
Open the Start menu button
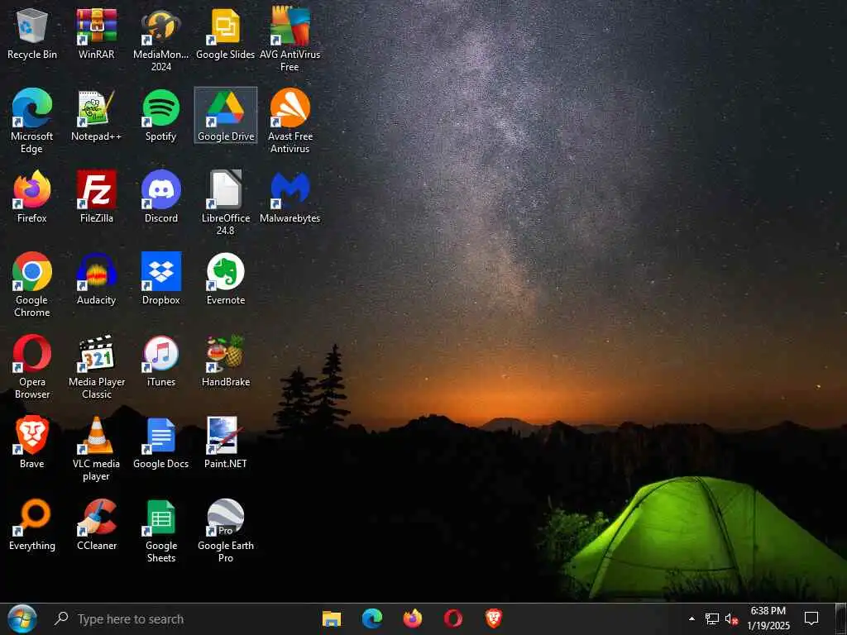tap(22, 618)
